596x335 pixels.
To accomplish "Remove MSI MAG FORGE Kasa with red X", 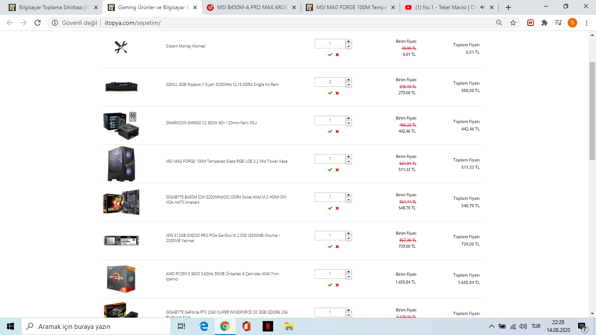I will click(x=337, y=170).
